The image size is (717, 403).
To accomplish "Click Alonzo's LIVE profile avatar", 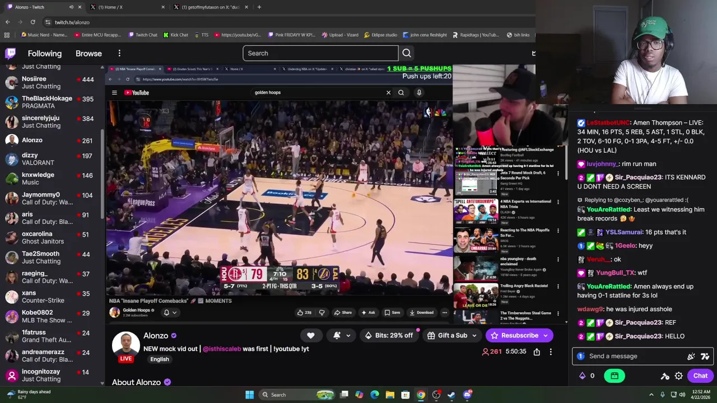I will point(126,347).
